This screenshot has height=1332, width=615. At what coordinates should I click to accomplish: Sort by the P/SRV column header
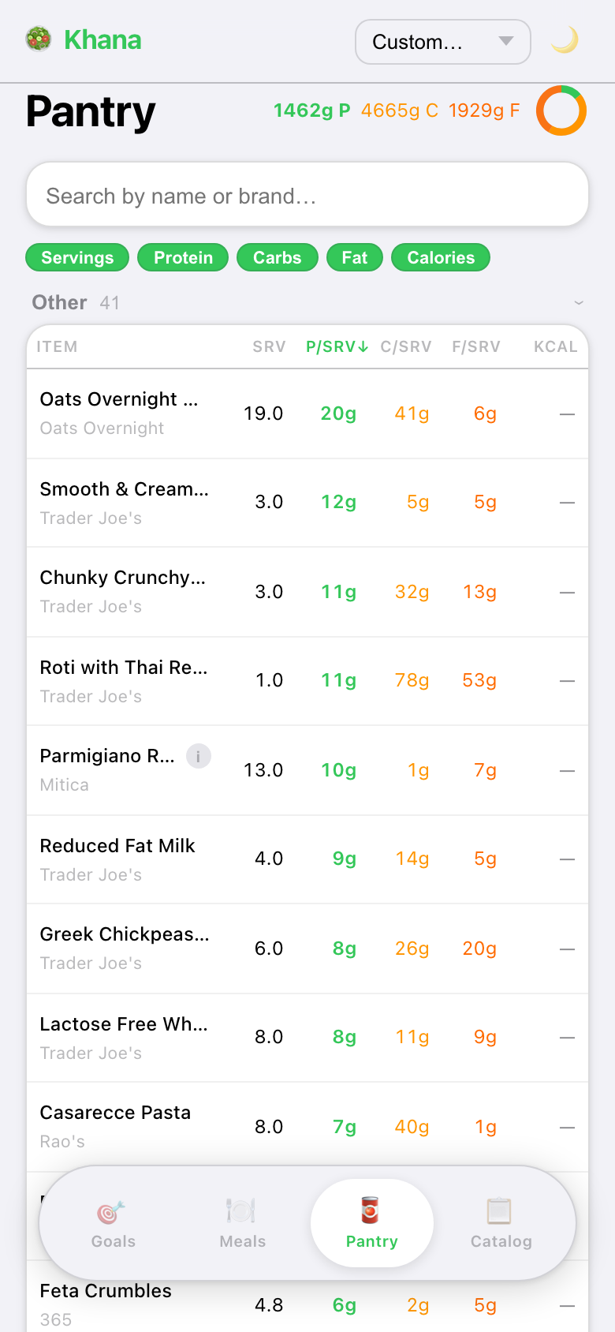[x=337, y=347]
